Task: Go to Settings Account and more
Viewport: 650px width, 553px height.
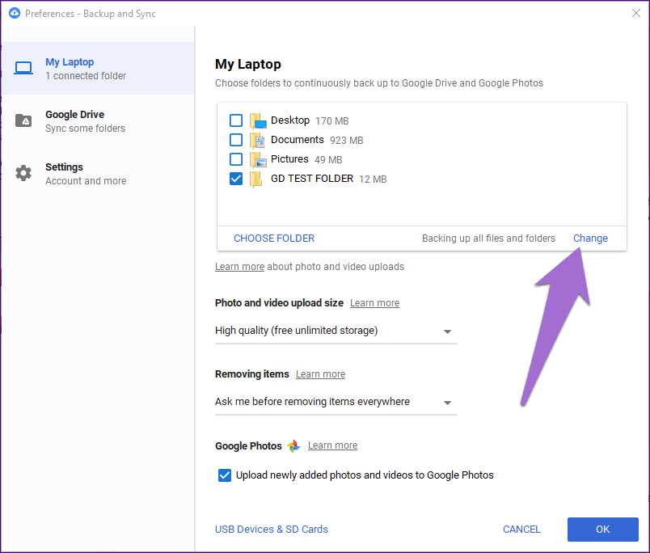Action: 98,174
